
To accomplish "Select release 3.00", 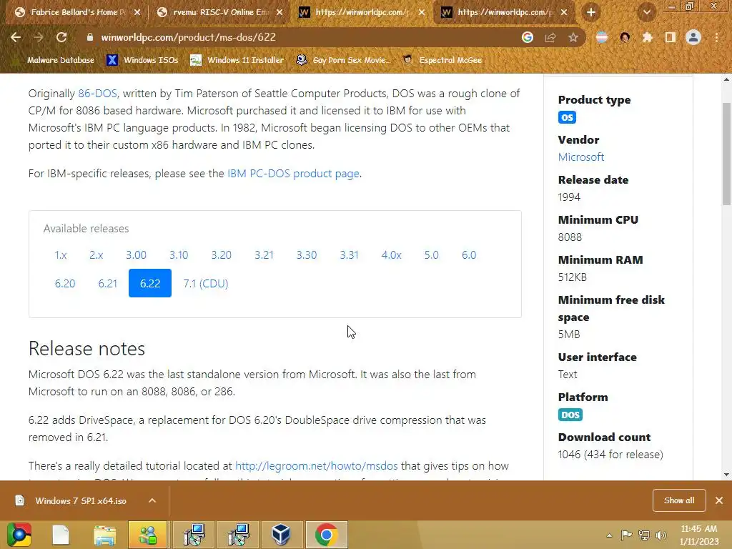I will [136, 255].
